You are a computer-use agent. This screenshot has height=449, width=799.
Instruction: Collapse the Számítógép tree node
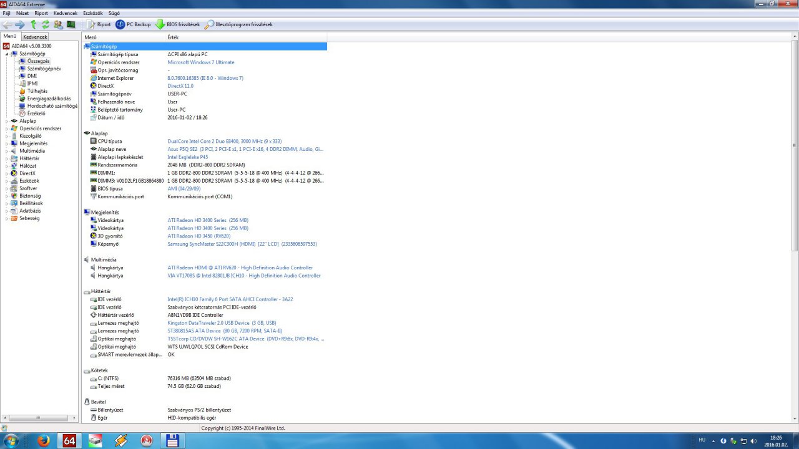tap(7, 54)
